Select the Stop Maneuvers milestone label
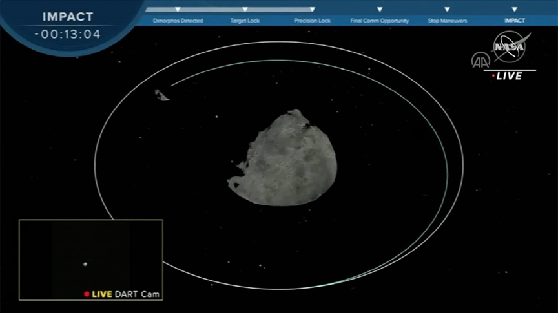The height and width of the screenshot is (313, 558). pos(447,21)
